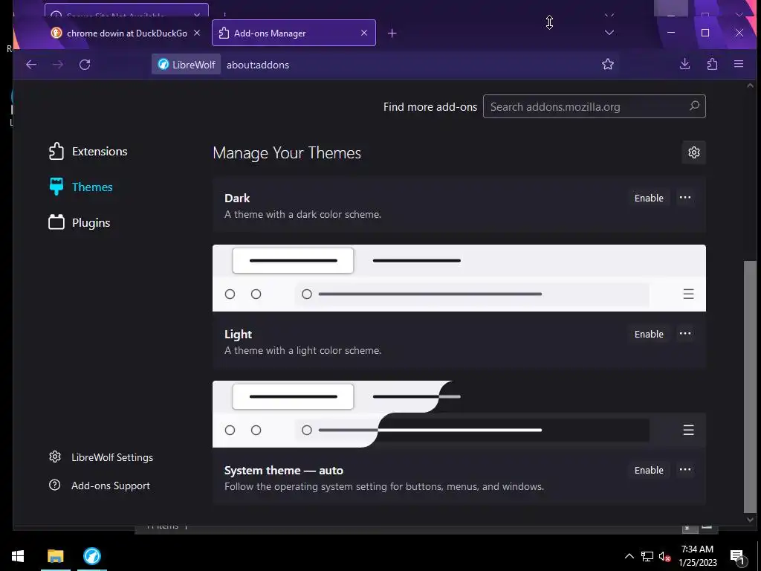Open the LibreWolf hamburger application menu

[739, 64]
